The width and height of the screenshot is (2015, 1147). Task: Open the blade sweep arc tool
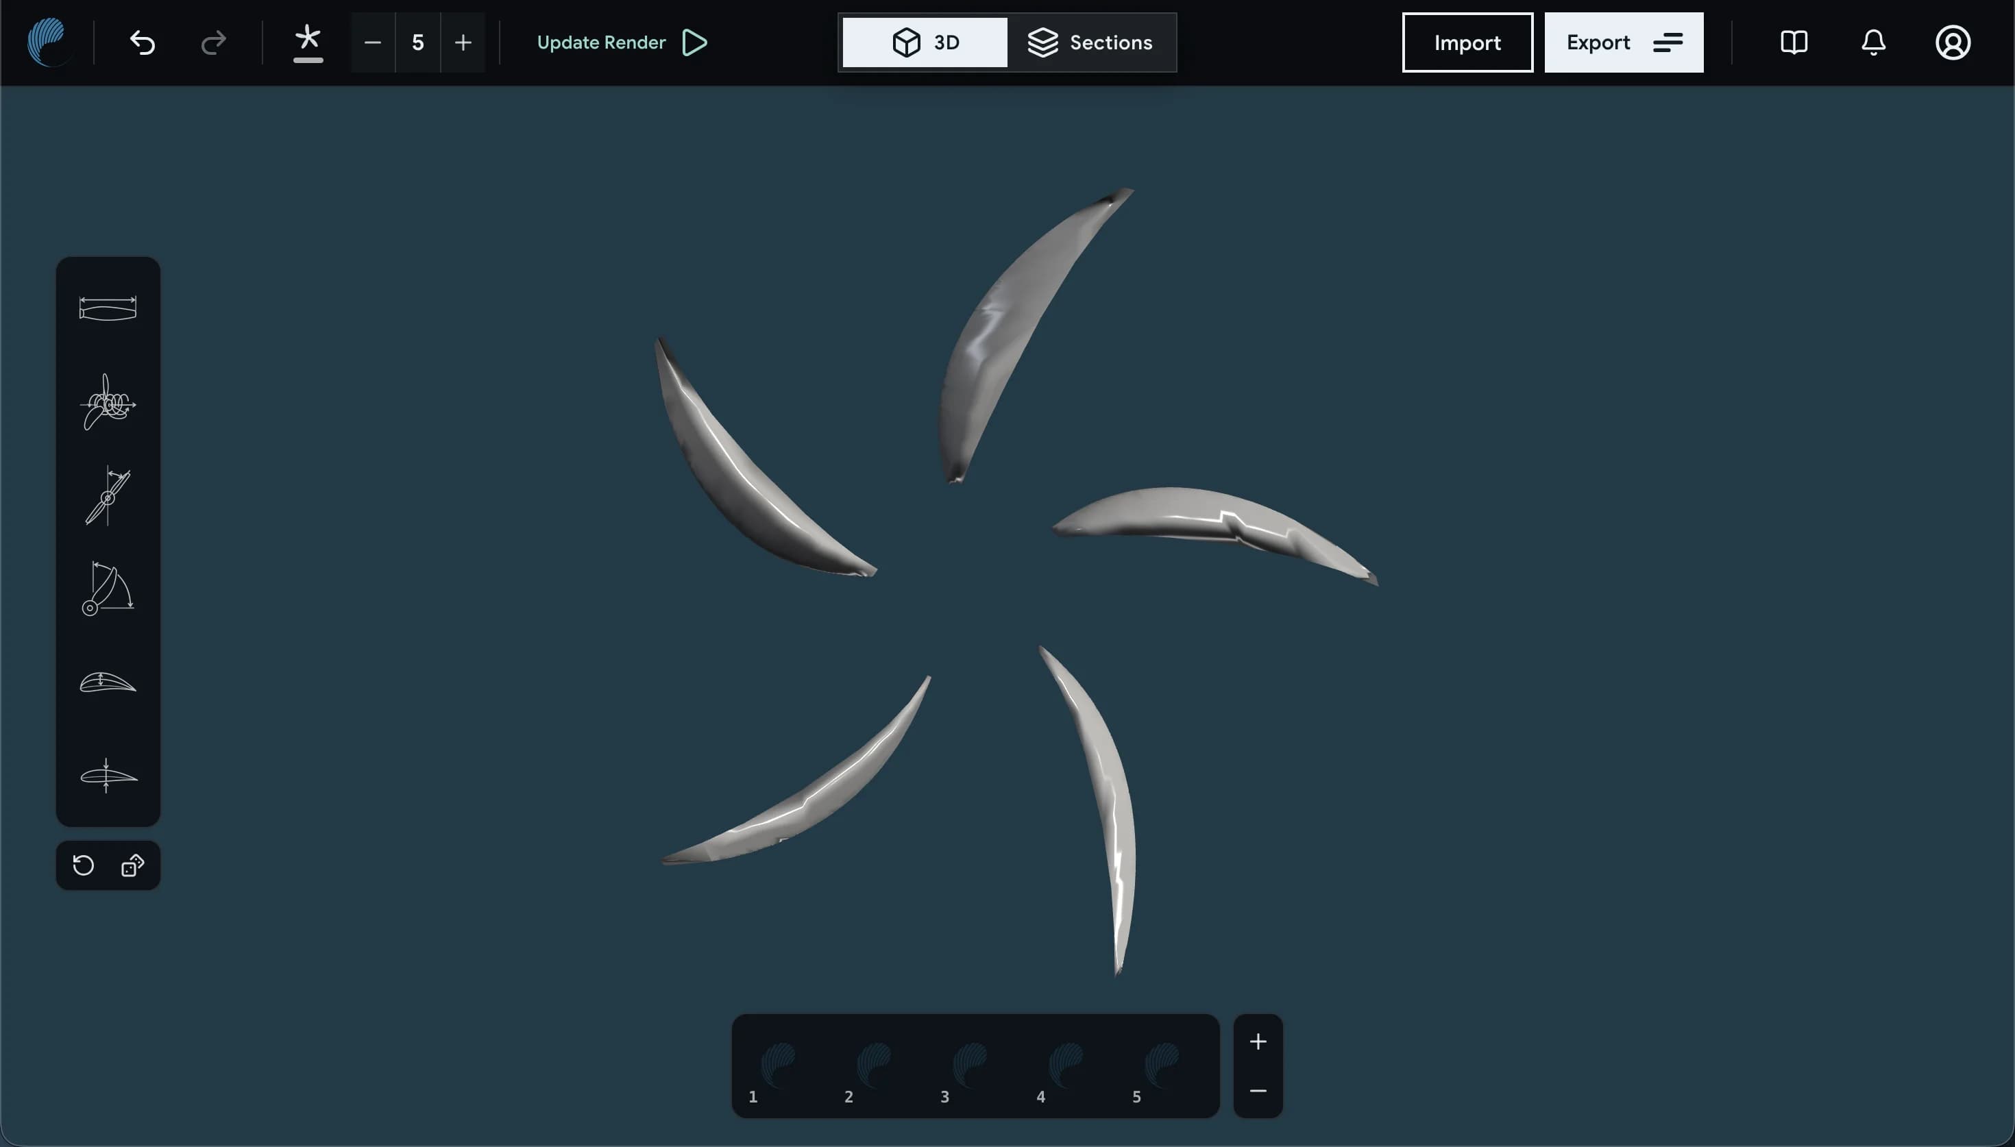coord(108,589)
